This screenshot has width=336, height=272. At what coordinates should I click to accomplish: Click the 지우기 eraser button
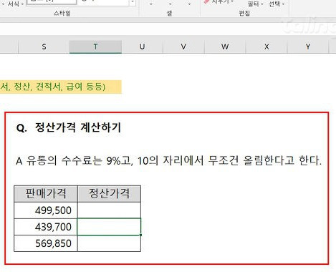pos(219,2)
